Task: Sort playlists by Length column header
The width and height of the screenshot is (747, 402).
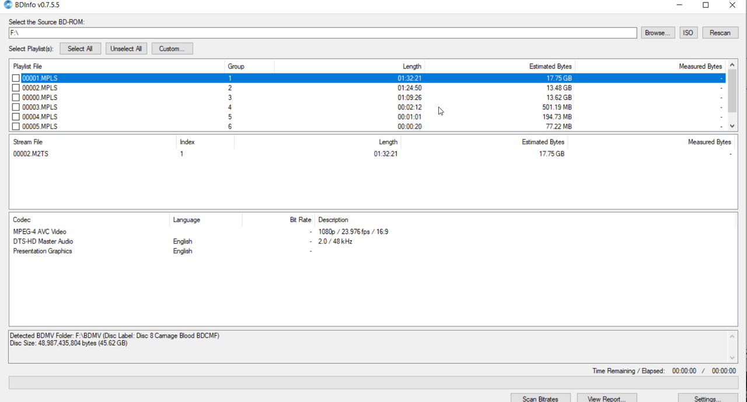Action: pos(349,67)
